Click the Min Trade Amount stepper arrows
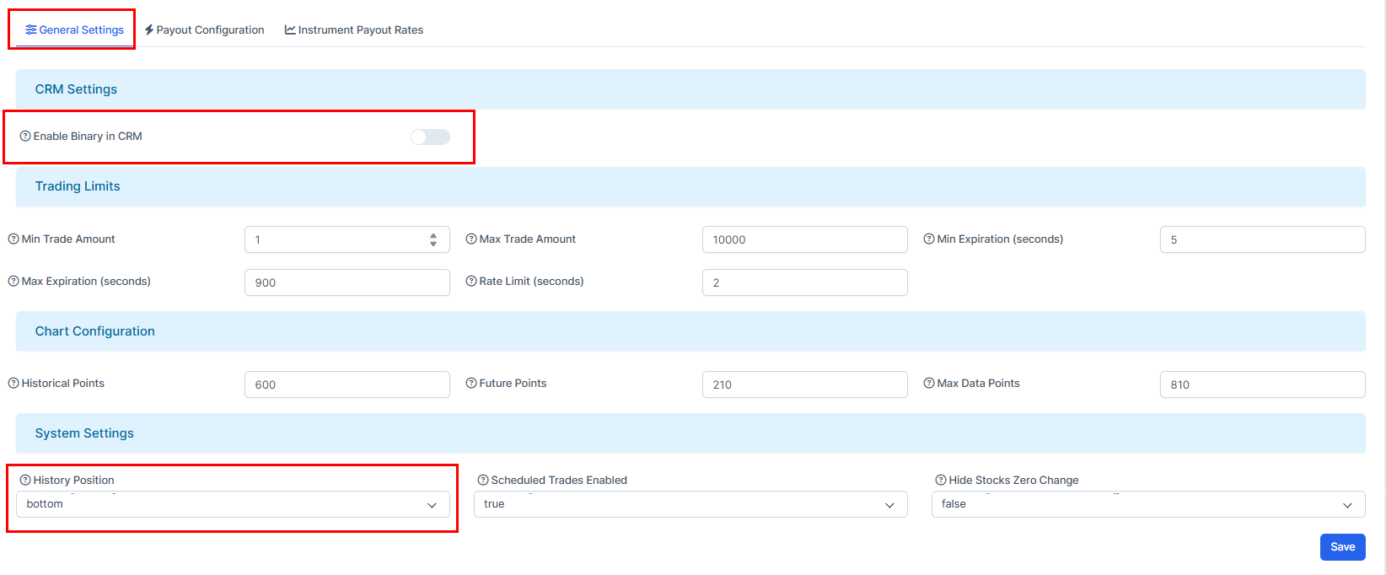The image size is (1386, 575). [433, 240]
